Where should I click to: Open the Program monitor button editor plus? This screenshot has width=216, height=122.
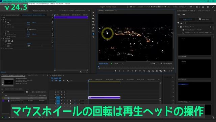click(172, 71)
